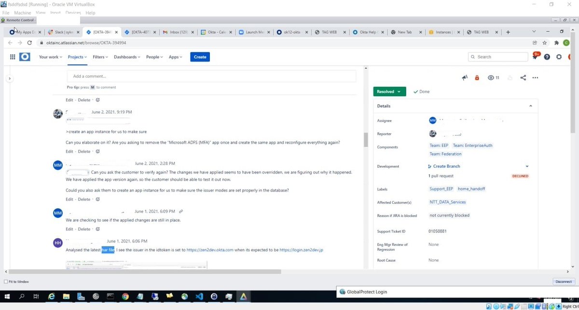This screenshot has height=310, width=579.
Task: Collapse the Details panel
Action: click(531, 106)
